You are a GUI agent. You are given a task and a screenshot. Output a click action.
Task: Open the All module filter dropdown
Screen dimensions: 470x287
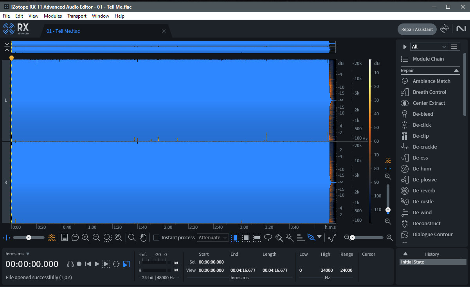tap(429, 47)
